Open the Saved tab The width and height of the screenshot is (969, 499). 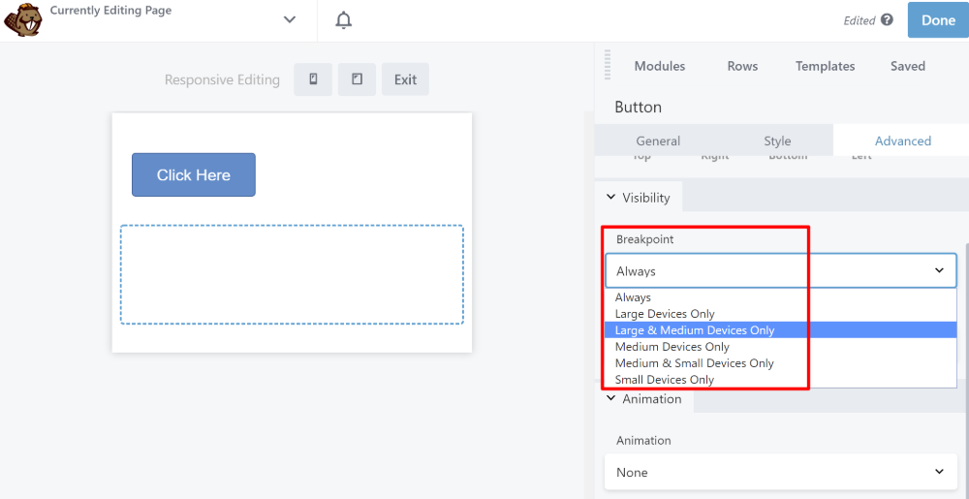pyautogui.click(x=908, y=66)
